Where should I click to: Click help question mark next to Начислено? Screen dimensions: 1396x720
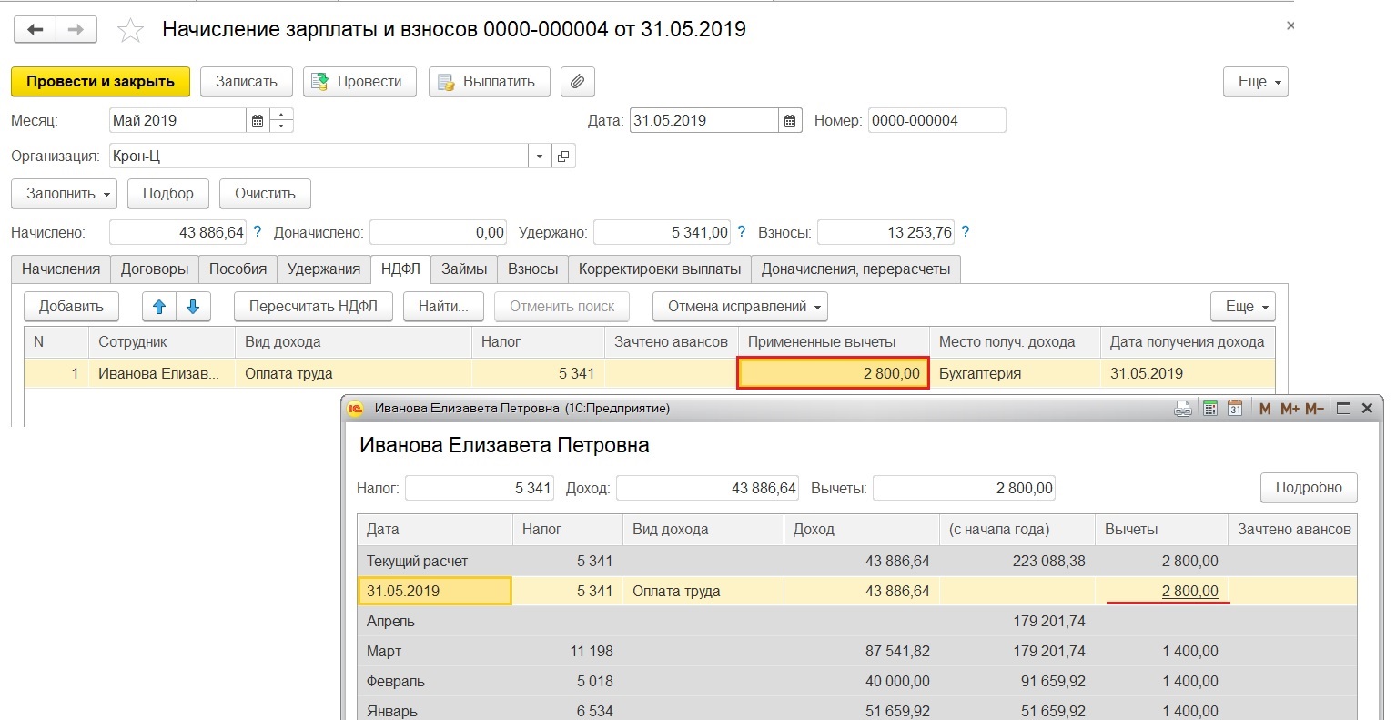point(258,232)
